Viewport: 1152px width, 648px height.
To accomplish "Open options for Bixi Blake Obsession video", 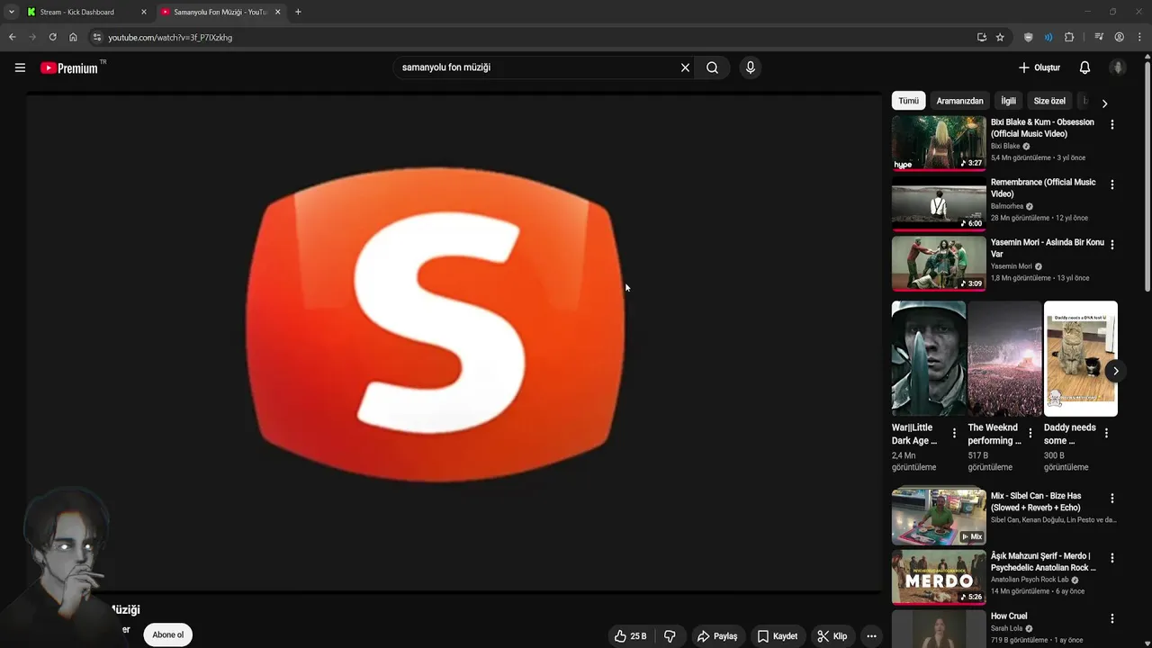I will pos(1112,125).
